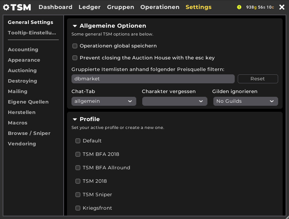
Task: Collapse the Profile section
Action: tap(74, 120)
